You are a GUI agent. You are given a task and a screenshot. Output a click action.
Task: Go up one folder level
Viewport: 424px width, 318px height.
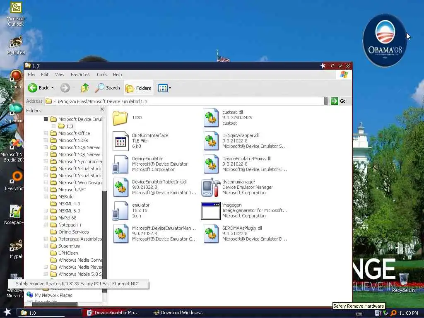pyautogui.click(x=85, y=88)
